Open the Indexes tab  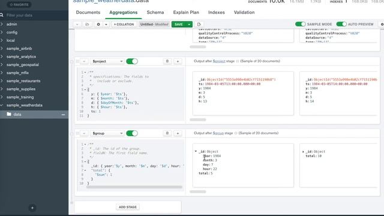[217, 12]
